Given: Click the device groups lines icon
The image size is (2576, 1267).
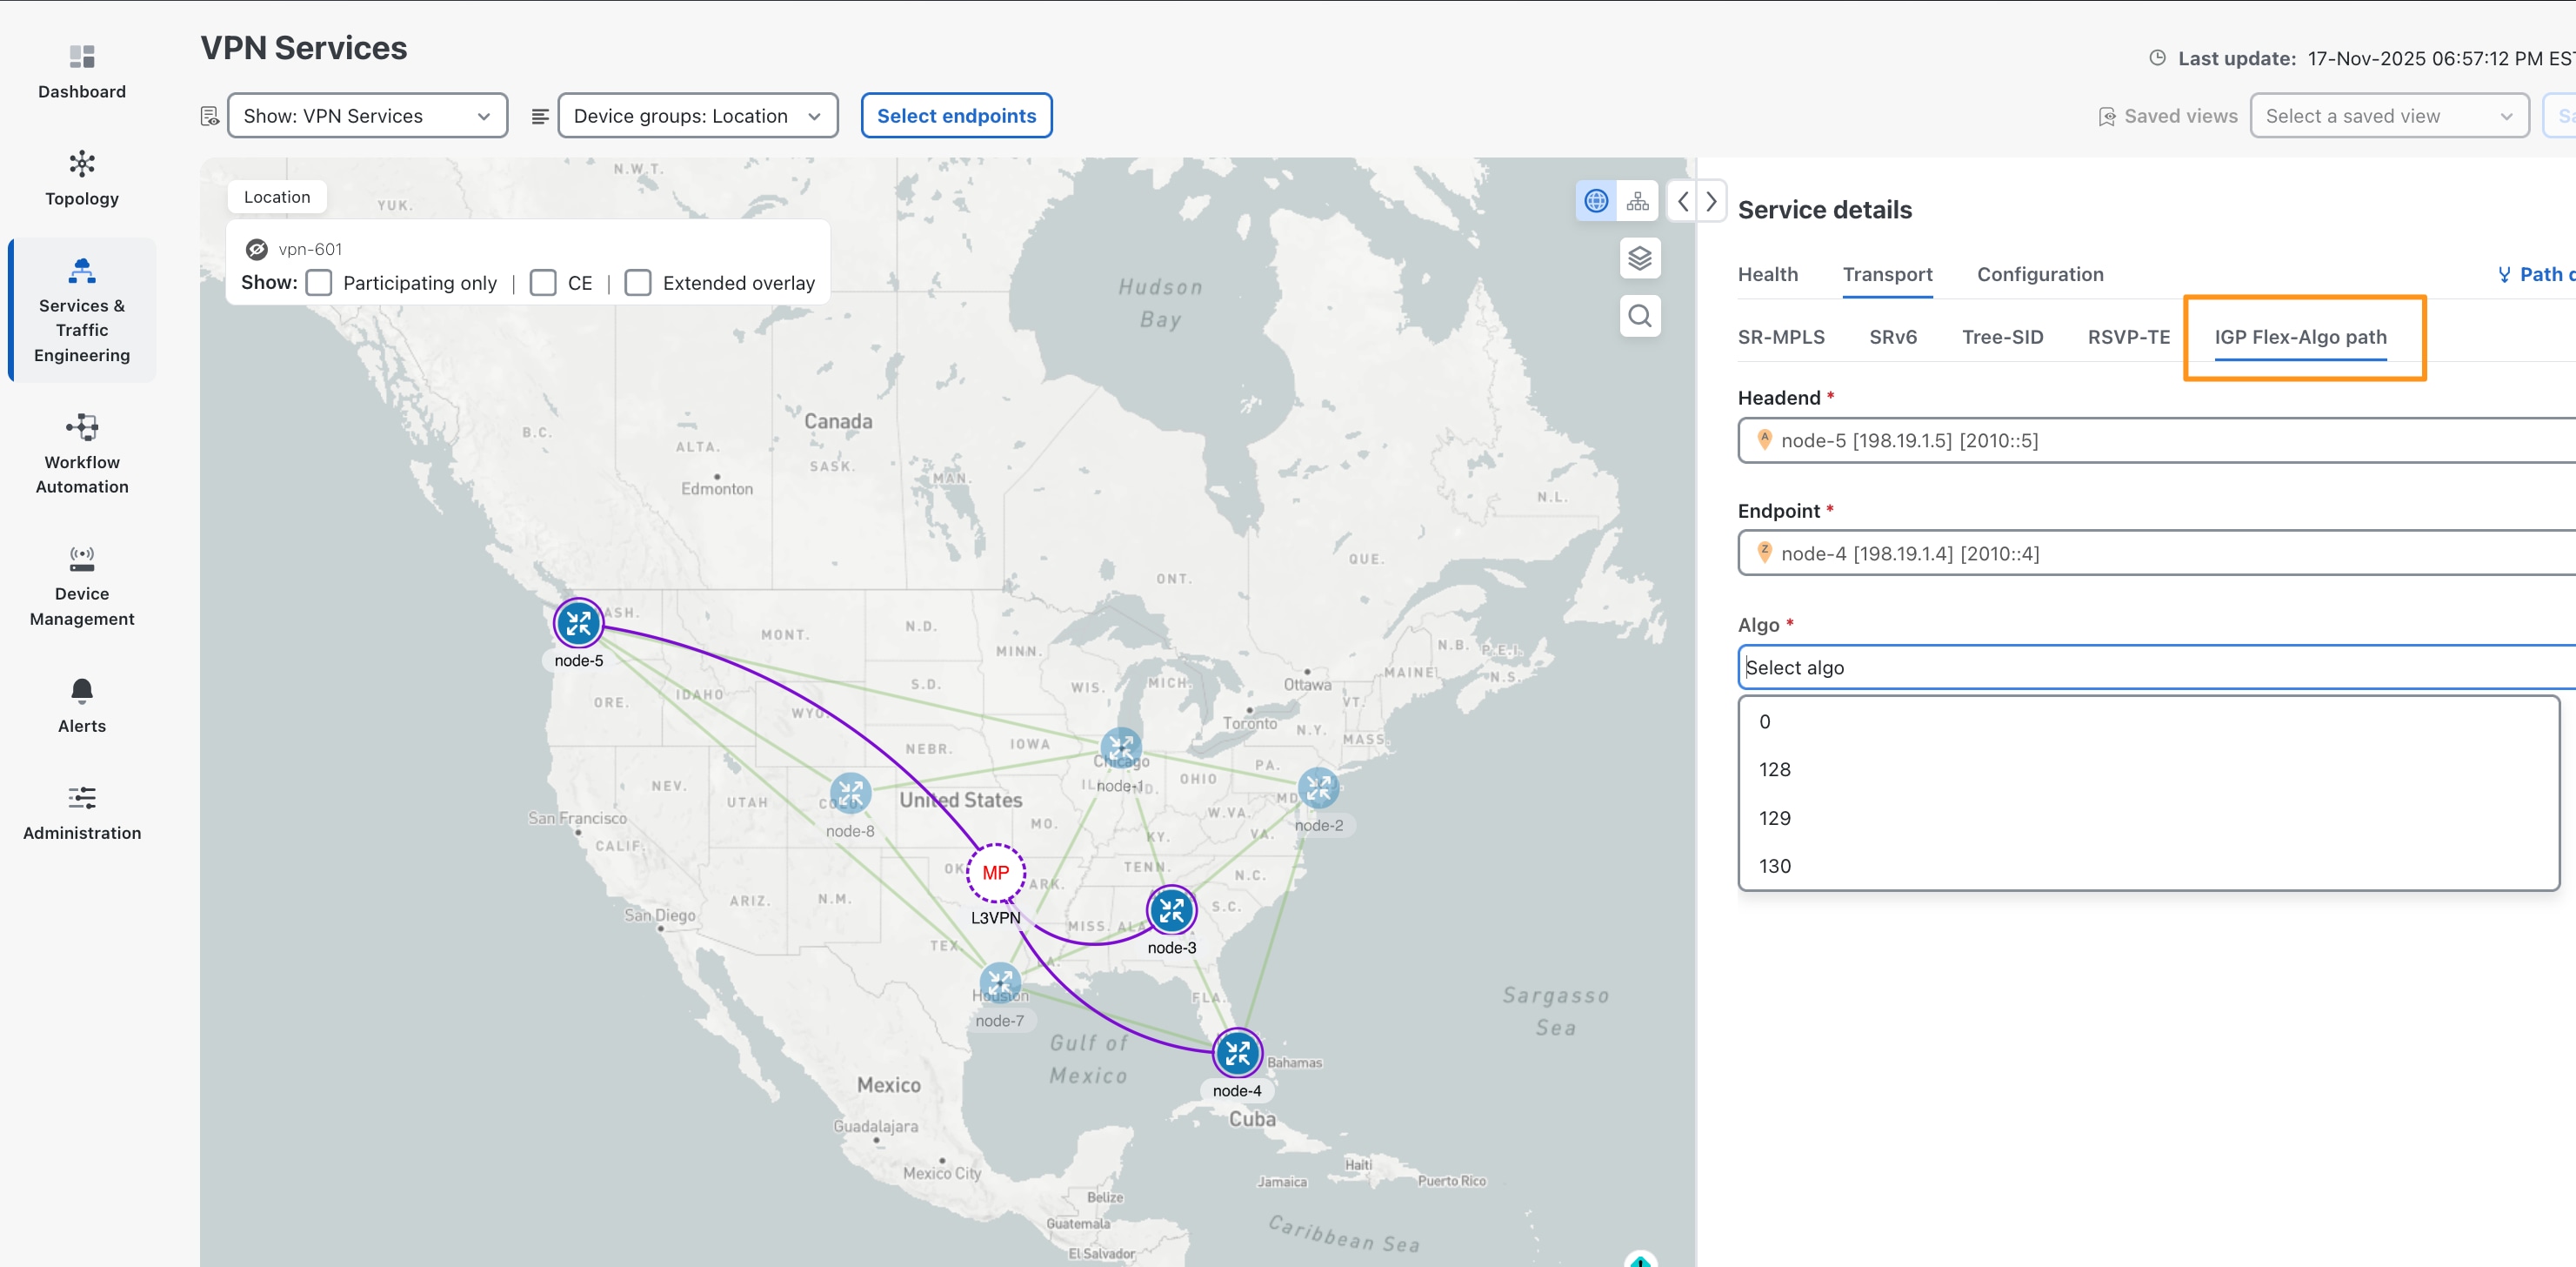Looking at the screenshot, I should pos(540,116).
